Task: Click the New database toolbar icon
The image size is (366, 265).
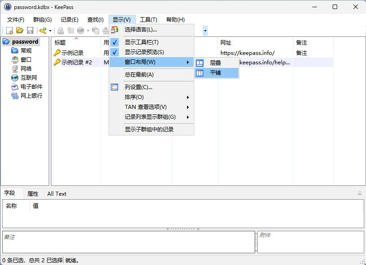Action: [x=9, y=31]
